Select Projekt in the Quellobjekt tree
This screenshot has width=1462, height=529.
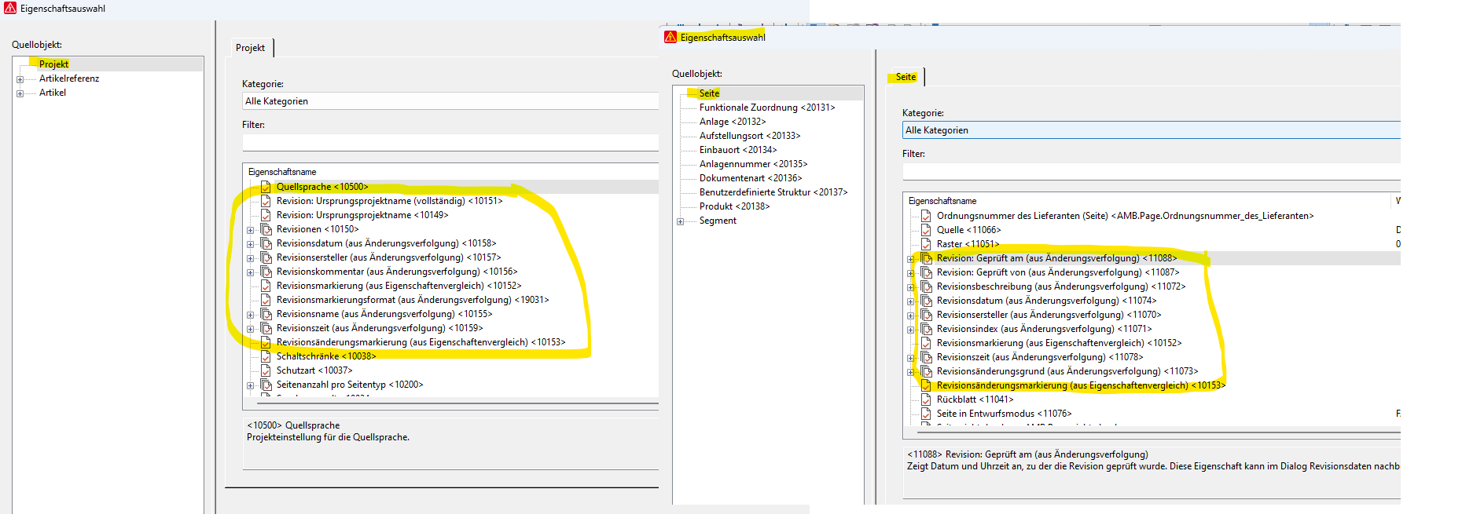pos(53,64)
